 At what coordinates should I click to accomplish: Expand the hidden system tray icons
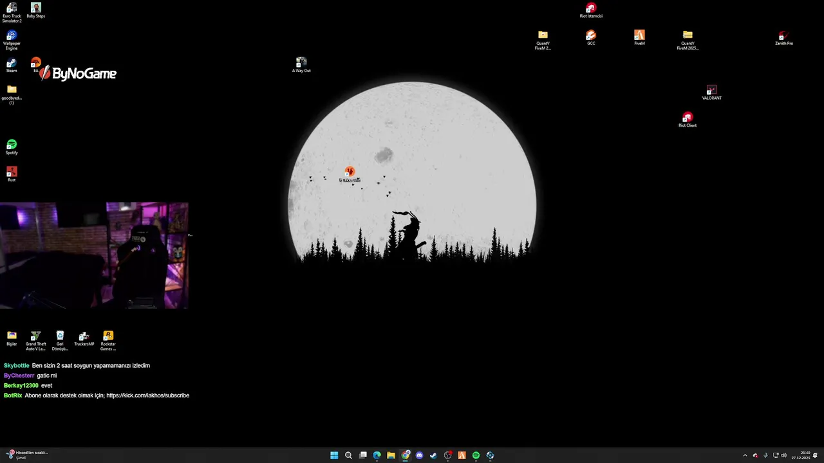(745, 455)
